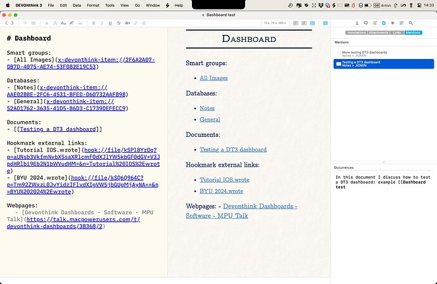
Task: Open the search inspector magnifier icon
Action: point(410,23)
